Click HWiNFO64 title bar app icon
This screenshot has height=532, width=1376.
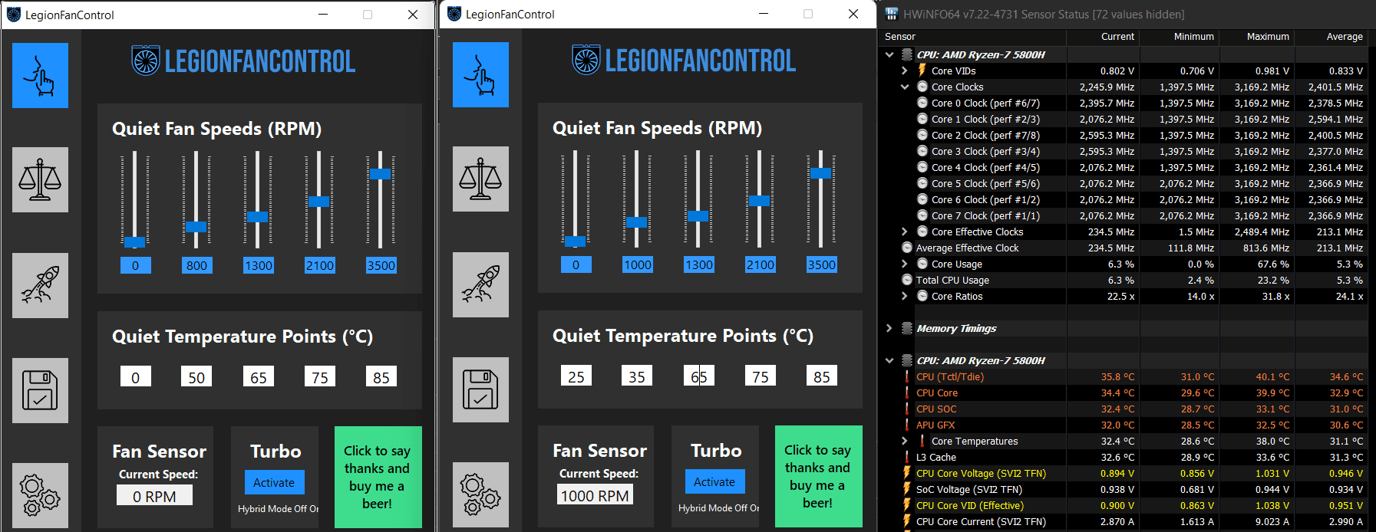(x=892, y=14)
